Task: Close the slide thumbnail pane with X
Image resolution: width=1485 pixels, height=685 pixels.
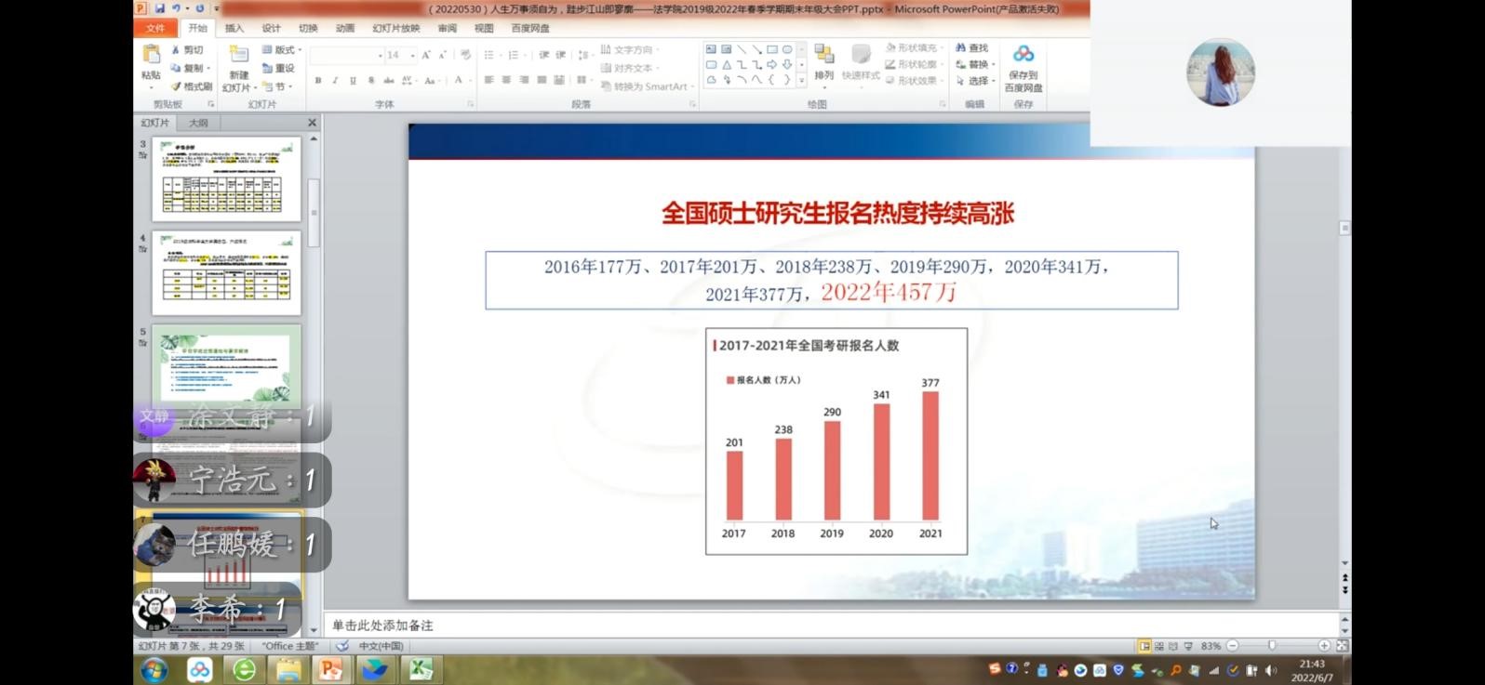Action: (x=312, y=123)
